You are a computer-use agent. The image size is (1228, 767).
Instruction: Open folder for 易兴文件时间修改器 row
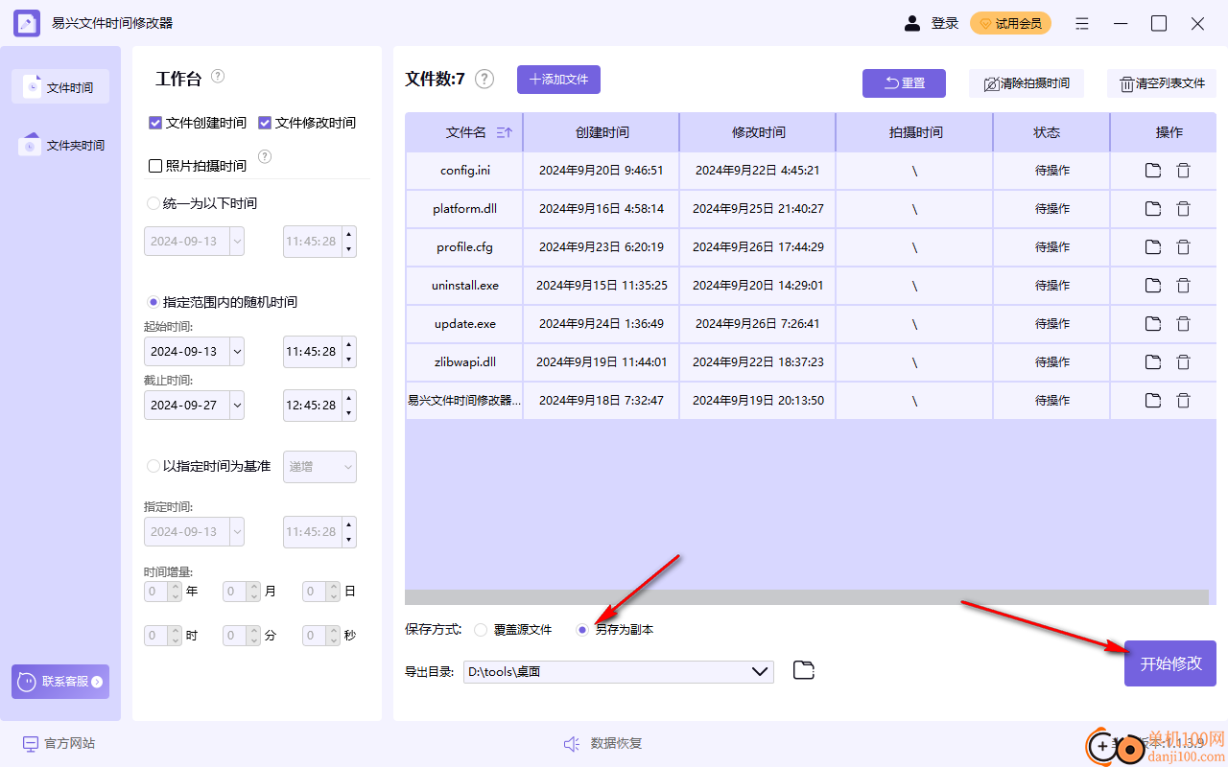coord(1153,401)
